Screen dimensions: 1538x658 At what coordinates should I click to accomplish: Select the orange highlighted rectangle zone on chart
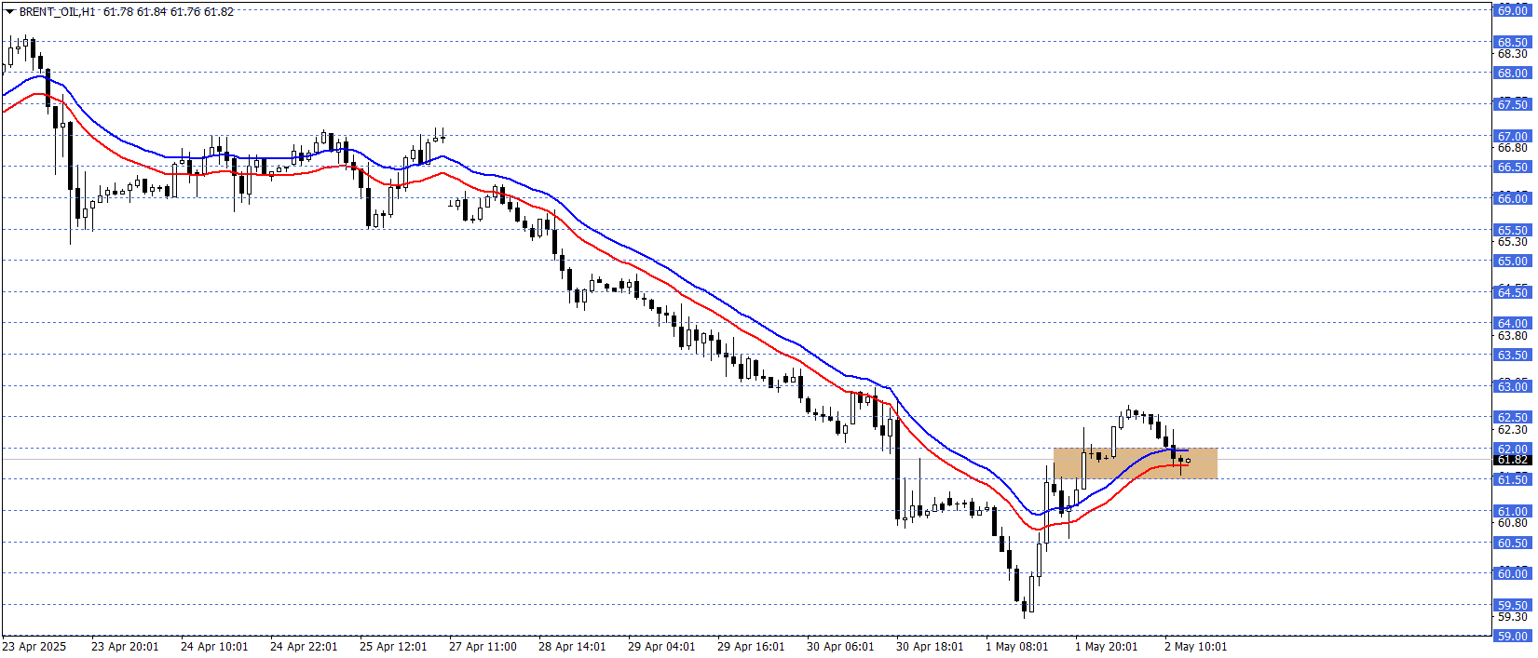(x=1135, y=463)
